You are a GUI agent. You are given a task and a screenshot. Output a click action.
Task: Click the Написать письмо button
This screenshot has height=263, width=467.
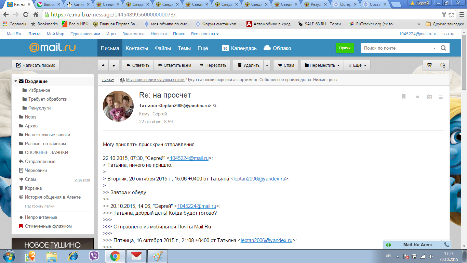point(36,65)
